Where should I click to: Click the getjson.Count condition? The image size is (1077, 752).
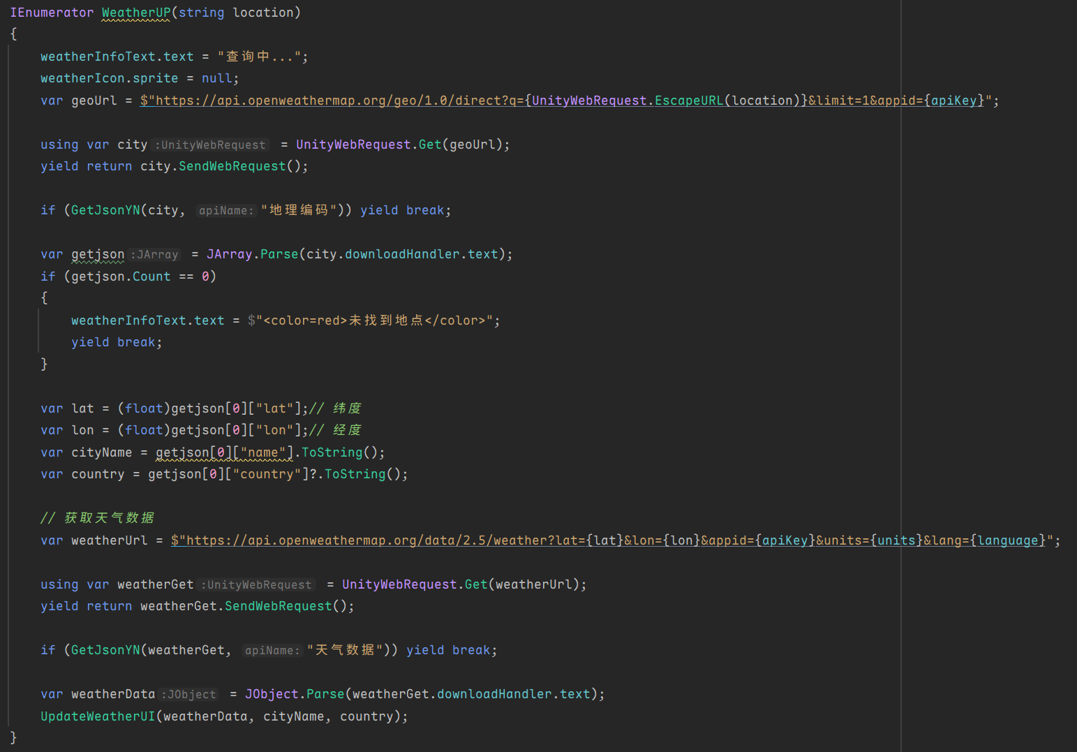120,277
